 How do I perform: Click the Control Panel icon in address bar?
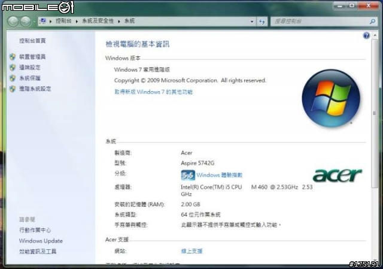(43, 21)
